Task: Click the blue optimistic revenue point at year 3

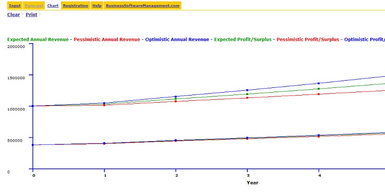Action: tap(247, 90)
